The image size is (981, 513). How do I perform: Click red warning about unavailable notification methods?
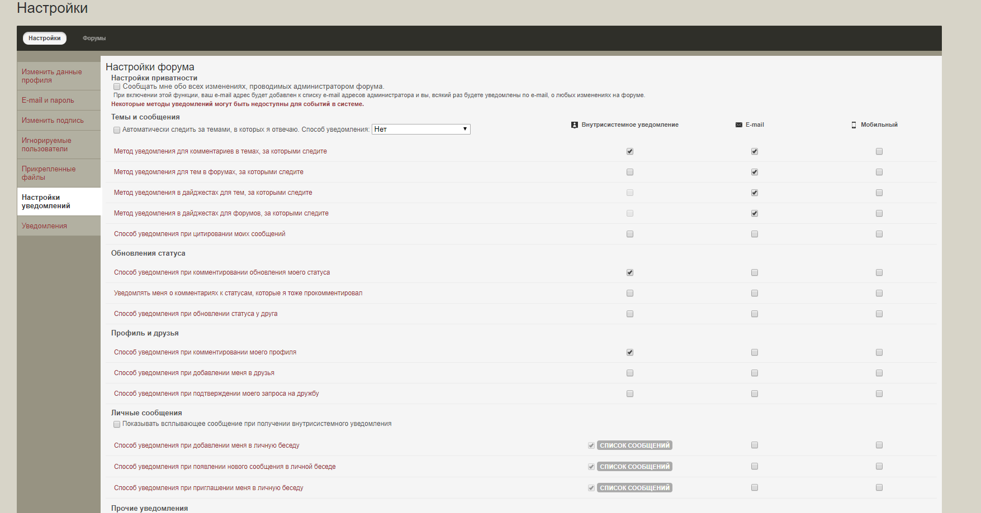coord(238,104)
